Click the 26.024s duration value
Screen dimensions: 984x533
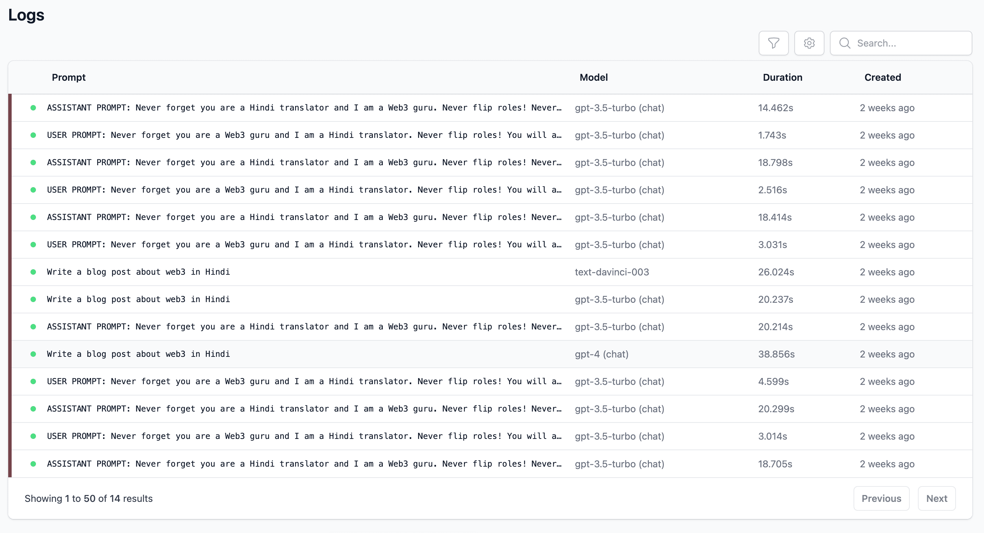point(776,272)
